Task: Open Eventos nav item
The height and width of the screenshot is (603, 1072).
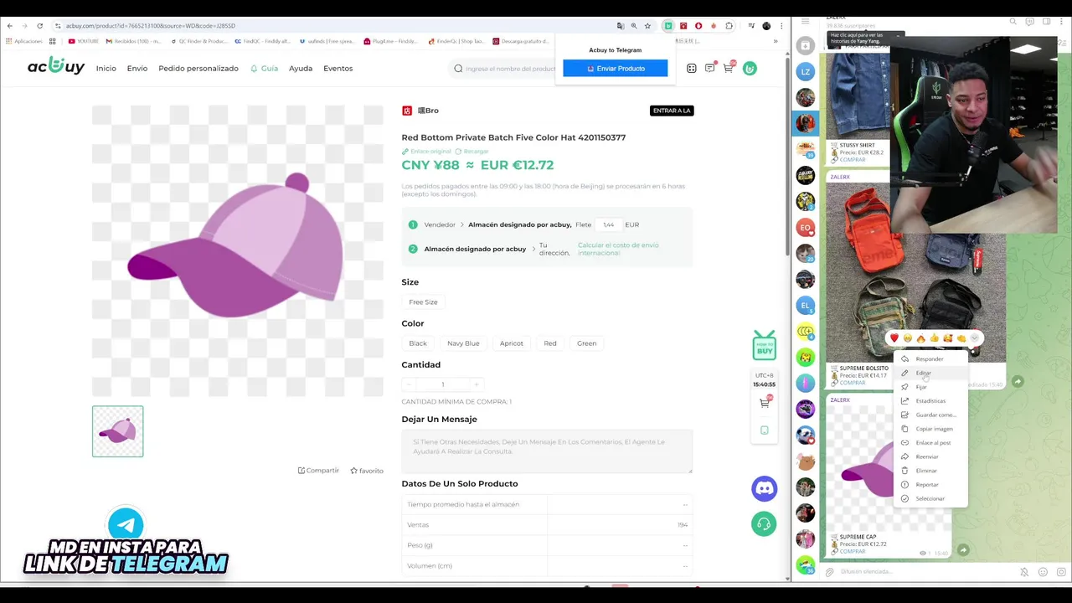Action: (338, 69)
